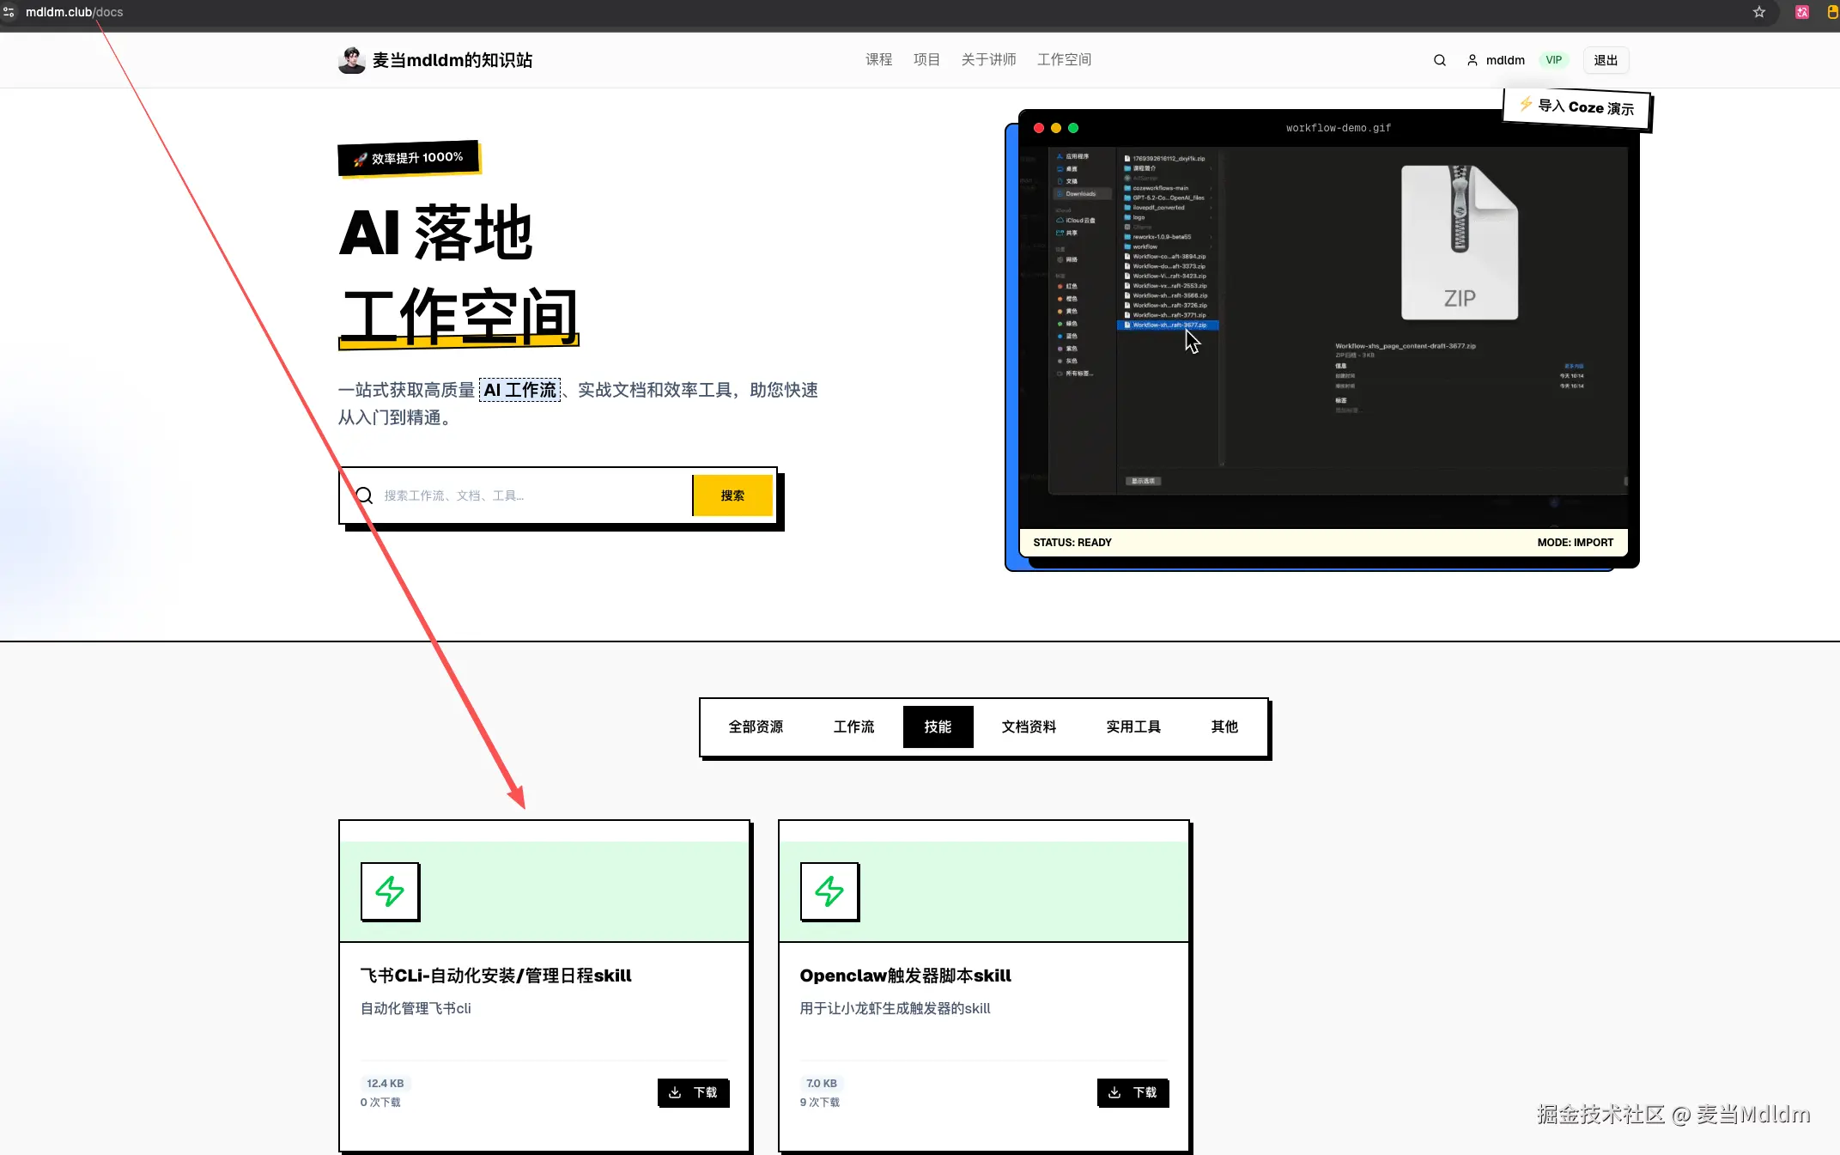
Task: Open the 工作空间 menu item
Action: click(x=1064, y=60)
